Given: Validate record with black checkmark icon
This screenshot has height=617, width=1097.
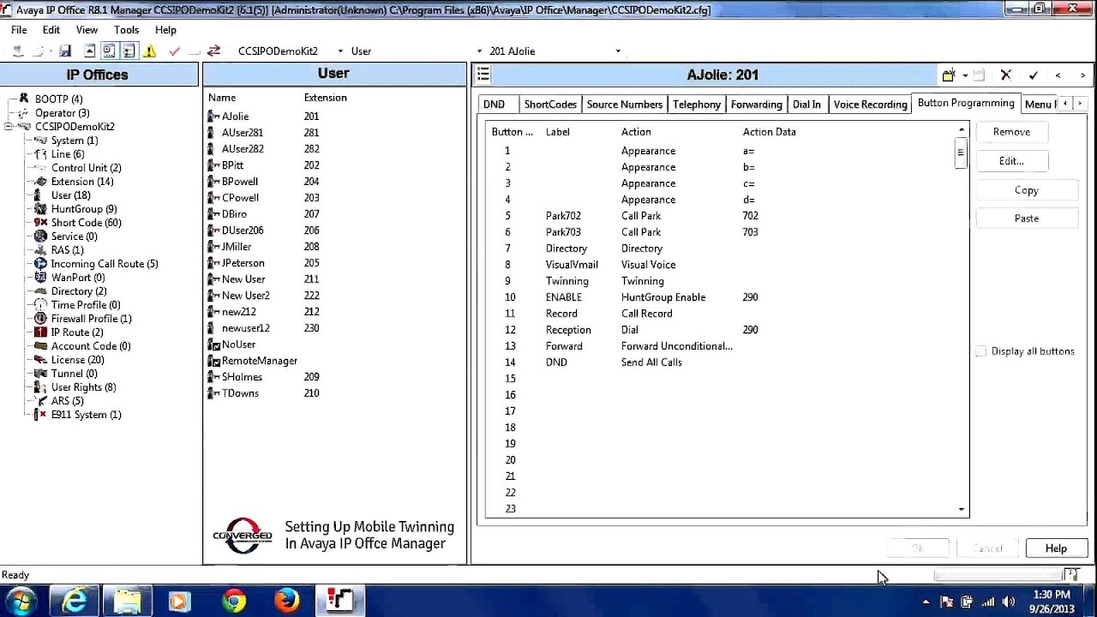Looking at the screenshot, I should click(1034, 75).
